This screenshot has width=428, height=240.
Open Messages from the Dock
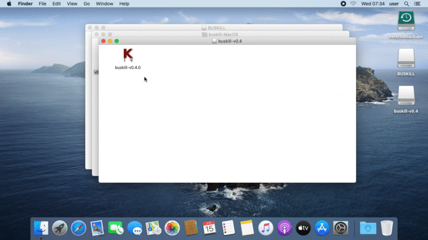(134, 228)
